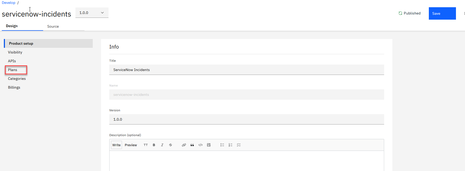Insert a link in the description

(184, 145)
